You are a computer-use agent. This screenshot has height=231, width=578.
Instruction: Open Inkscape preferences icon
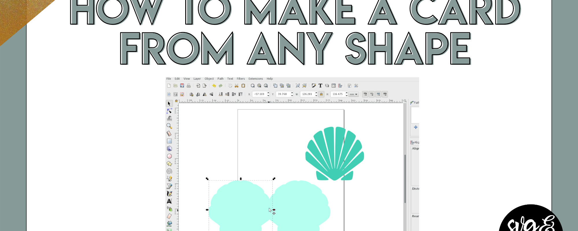356,85
